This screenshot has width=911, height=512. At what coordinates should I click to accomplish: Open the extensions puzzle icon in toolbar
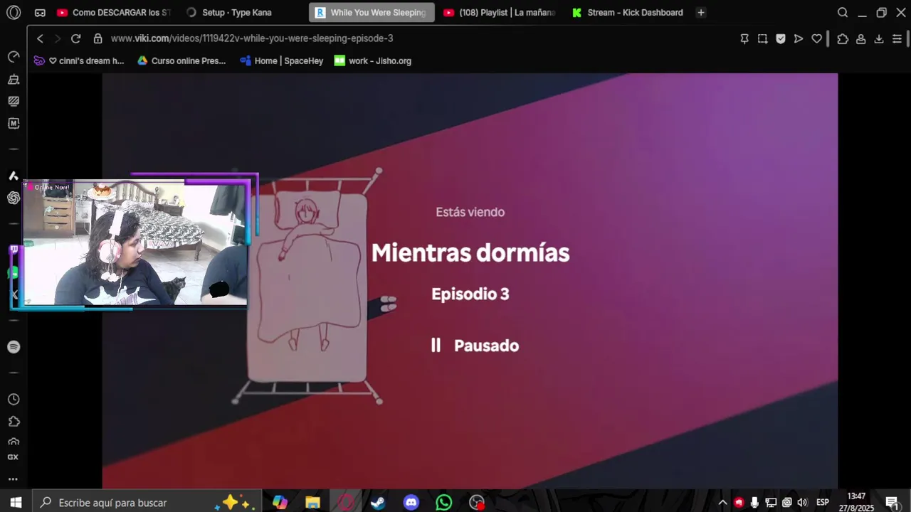tap(843, 39)
